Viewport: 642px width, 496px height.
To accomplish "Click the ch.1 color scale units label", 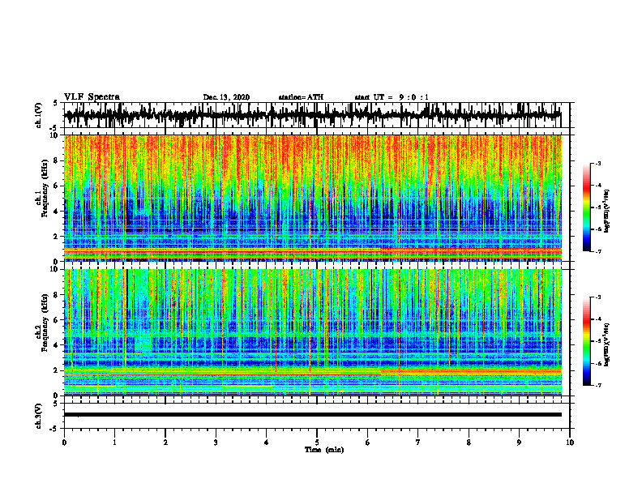I will (x=607, y=211).
